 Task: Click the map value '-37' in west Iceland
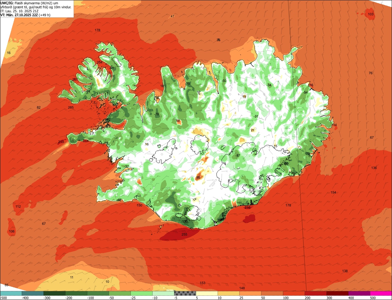(126, 167)
